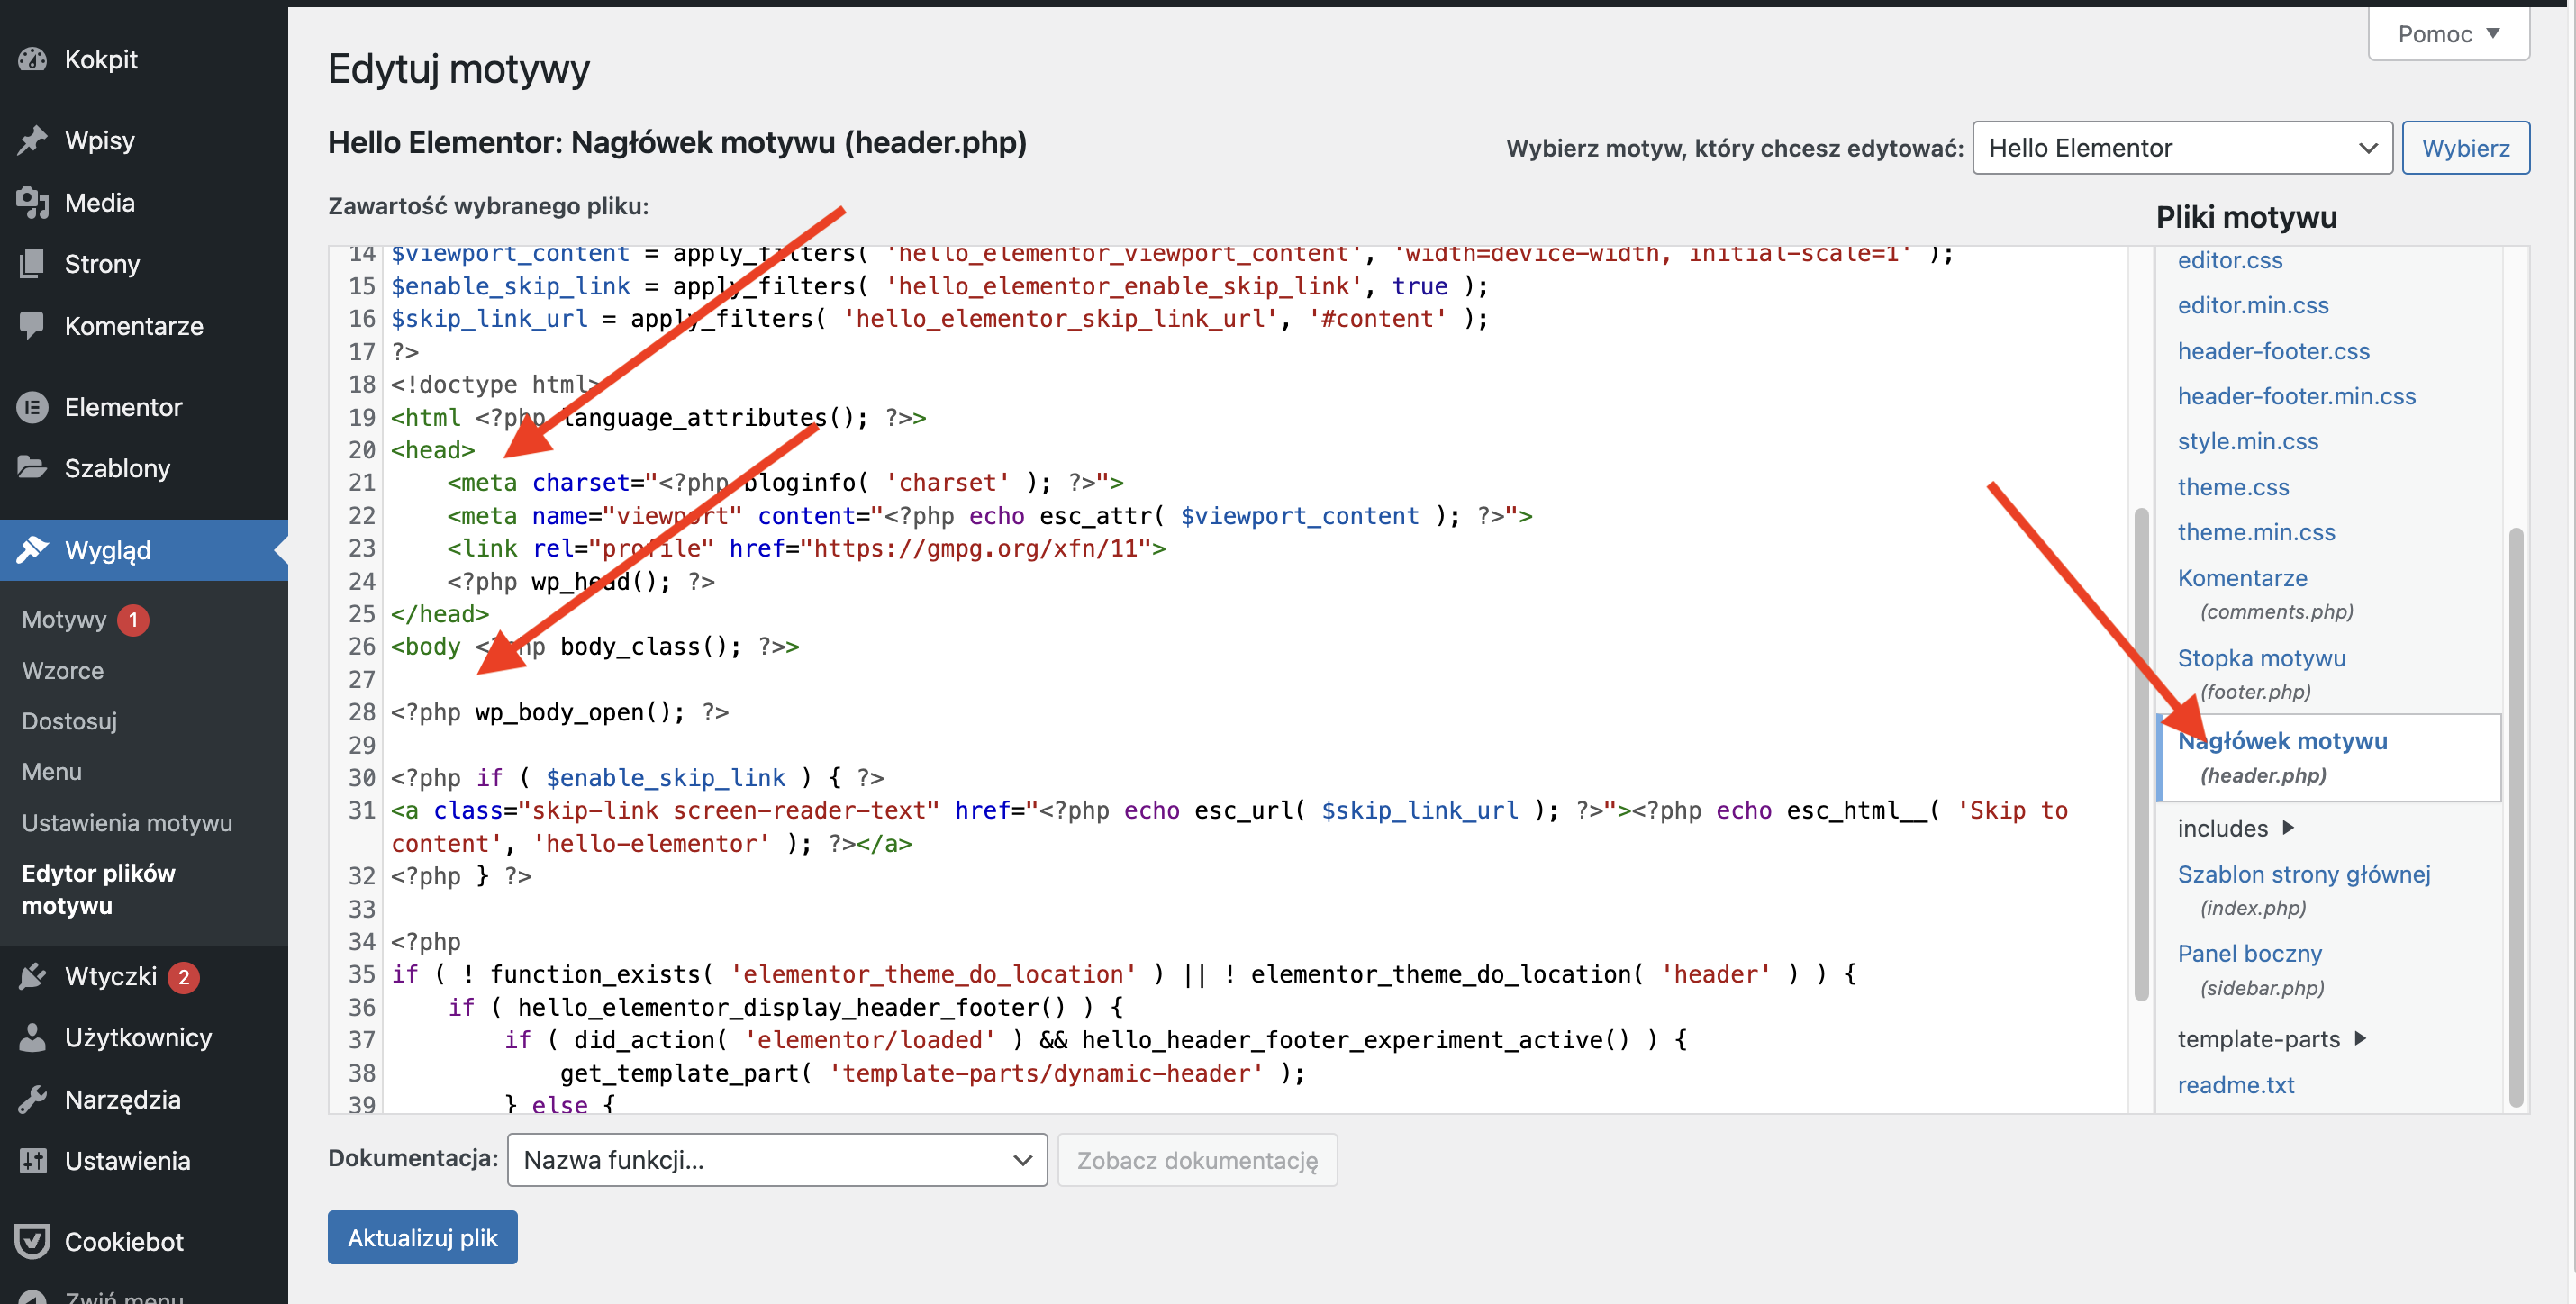Click the Użytkownicy user icon
This screenshot has width=2576, height=1304.
[32, 1037]
